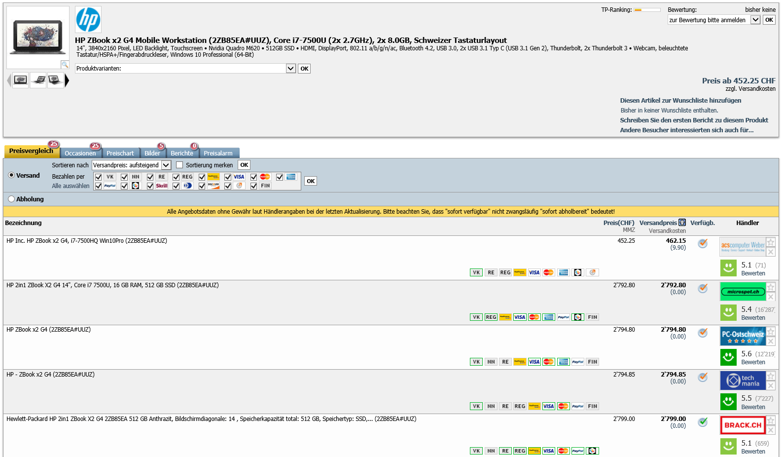Click the magnifier icon on product image
The width and height of the screenshot is (783, 457).
(65, 64)
